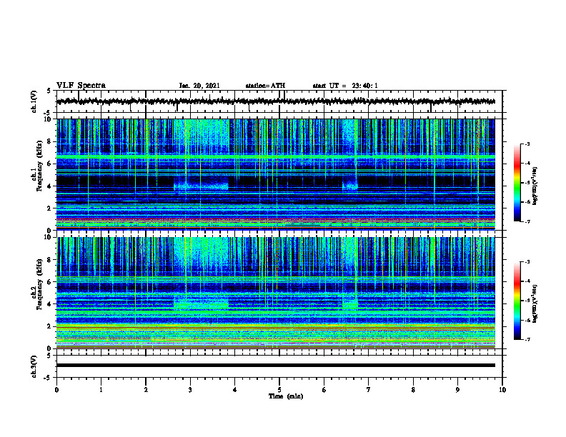Click the "start UT = 23:40: 1" text
The width and height of the screenshot is (566, 437).
pos(345,86)
